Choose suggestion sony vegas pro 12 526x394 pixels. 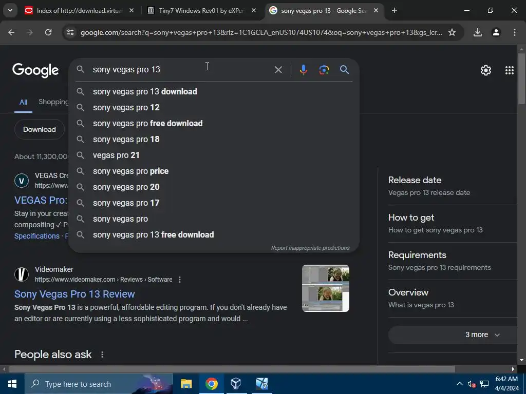[x=214, y=108]
